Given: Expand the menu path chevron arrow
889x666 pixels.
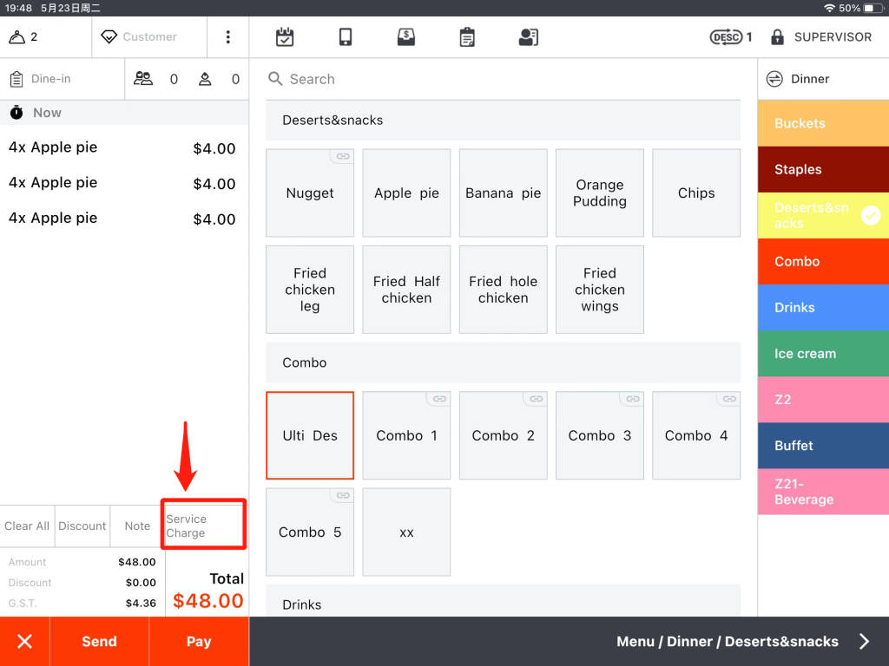Looking at the screenshot, I should click(x=864, y=642).
